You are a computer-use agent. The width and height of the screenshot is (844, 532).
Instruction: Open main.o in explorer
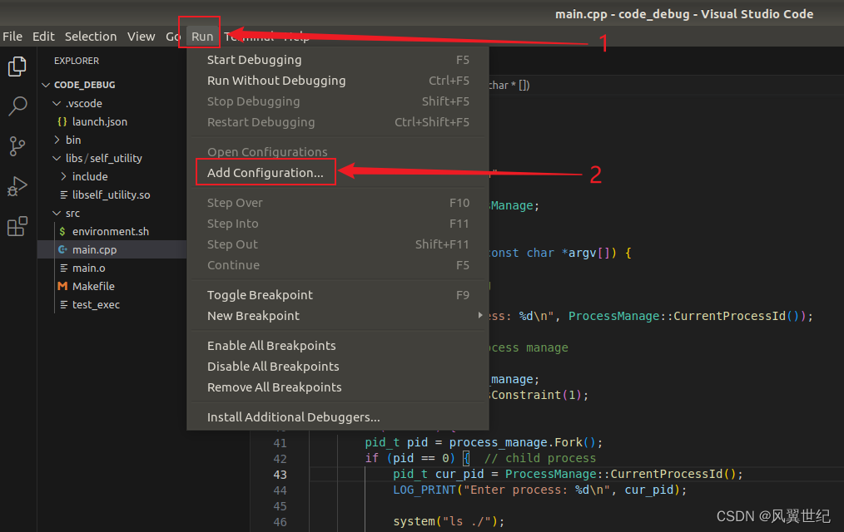pos(89,268)
